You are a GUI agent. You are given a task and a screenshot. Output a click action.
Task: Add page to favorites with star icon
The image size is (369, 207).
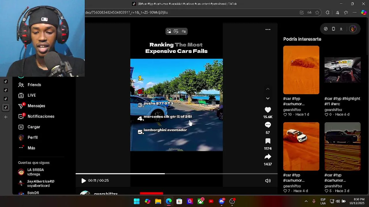coord(317,12)
